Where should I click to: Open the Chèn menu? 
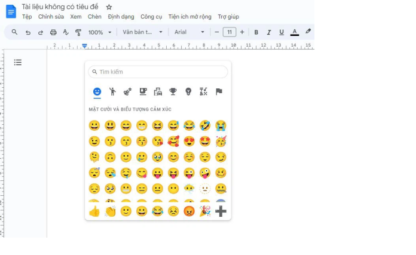tap(94, 17)
